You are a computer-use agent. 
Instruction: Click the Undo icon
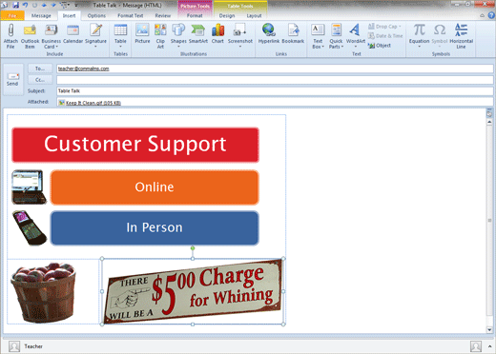tap(26, 5)
